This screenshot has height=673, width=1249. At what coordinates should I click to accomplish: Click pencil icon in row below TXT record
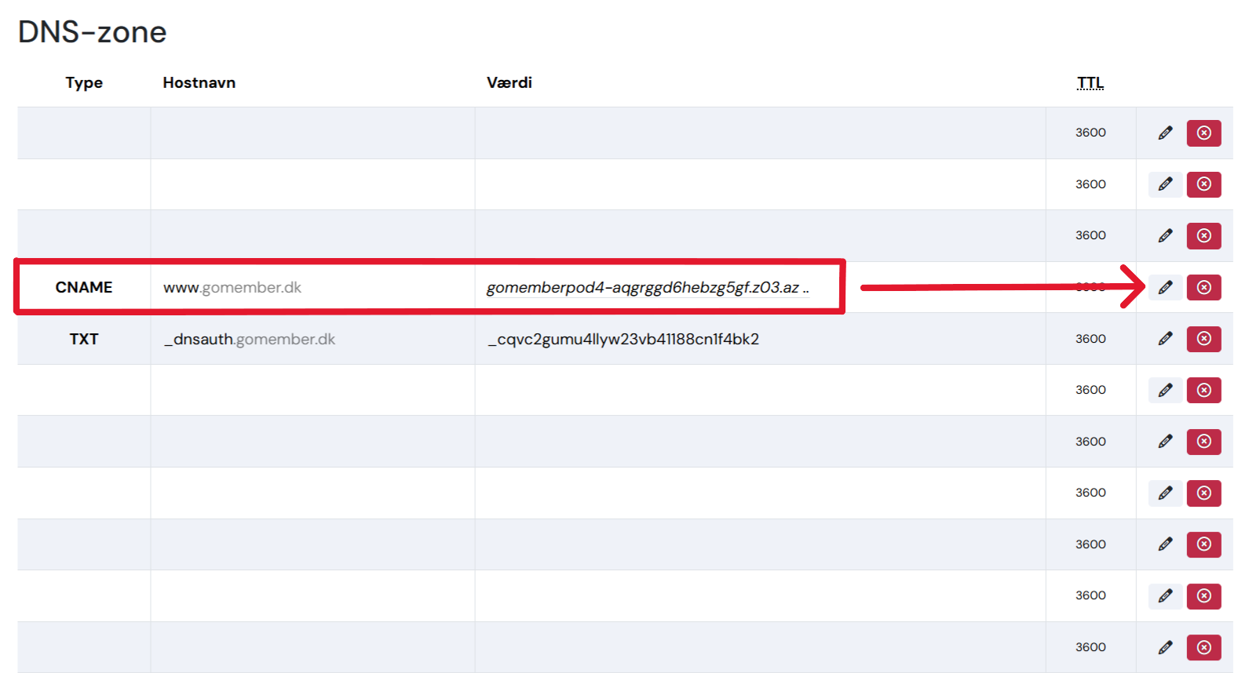coord(1165,390)
